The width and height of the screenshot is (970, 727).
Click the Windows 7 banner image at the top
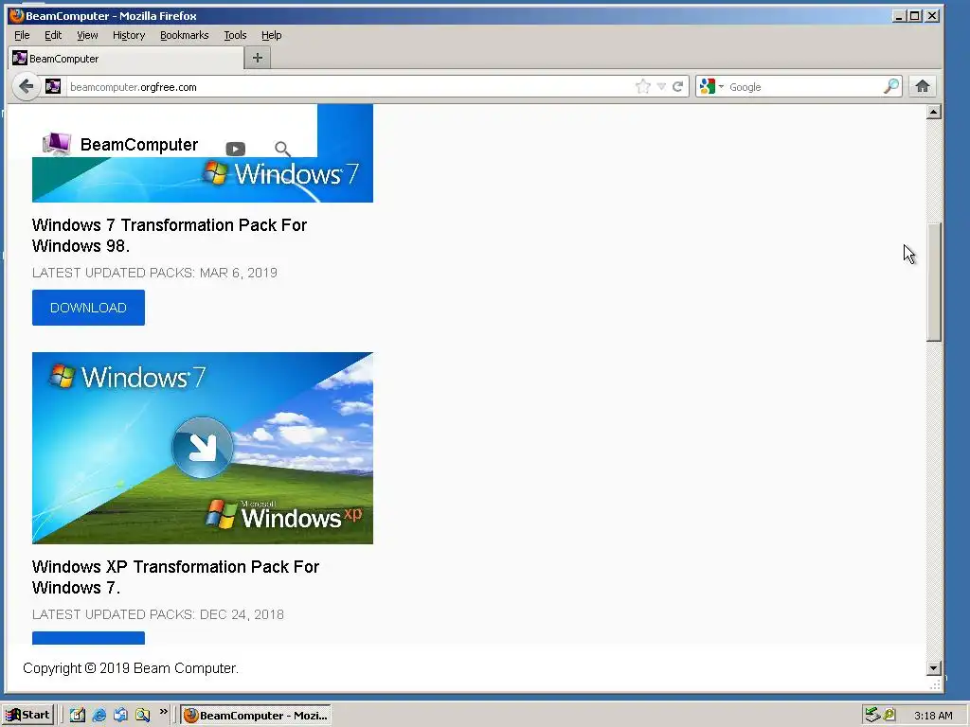[203, 179]
